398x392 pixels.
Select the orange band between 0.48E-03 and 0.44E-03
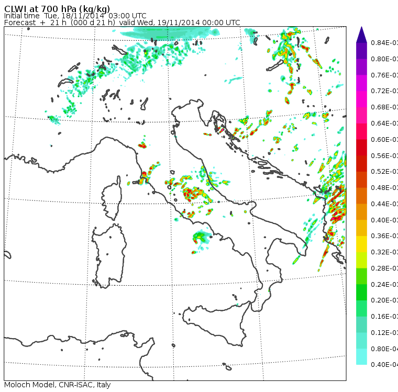pos(361,196)
